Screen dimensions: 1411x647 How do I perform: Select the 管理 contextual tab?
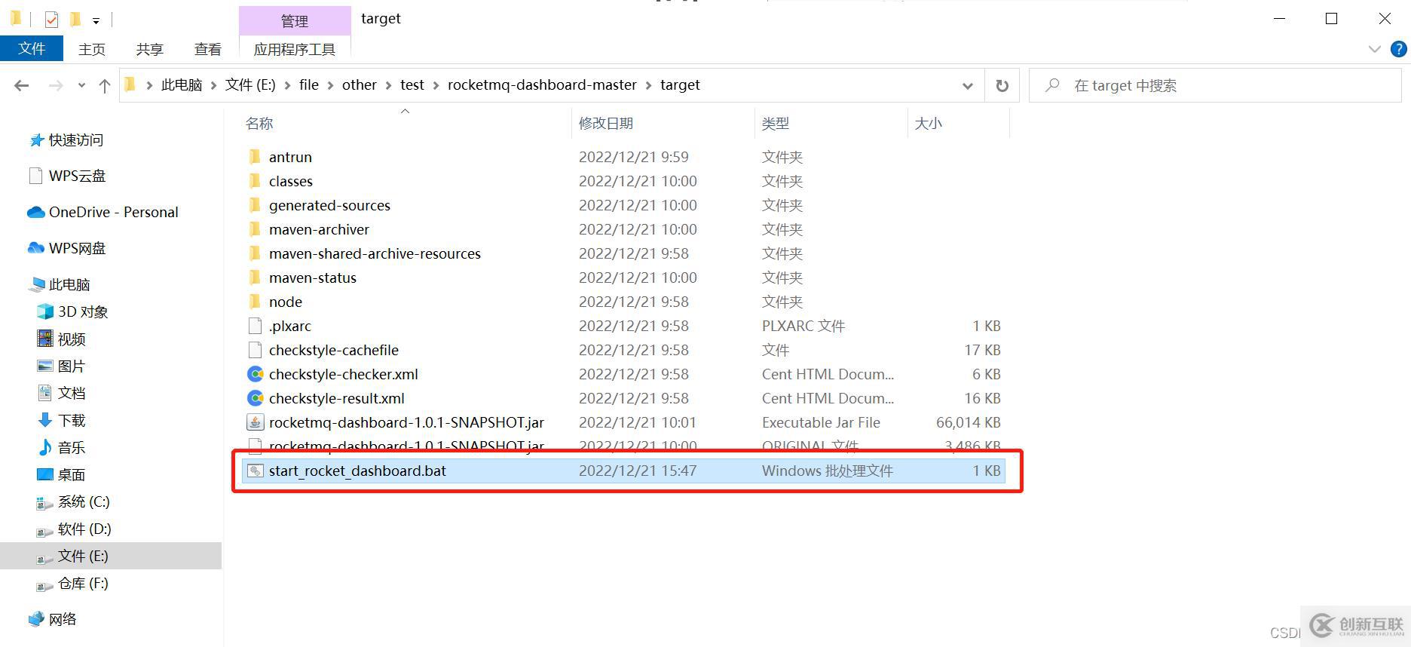click(x=295, y=21)
